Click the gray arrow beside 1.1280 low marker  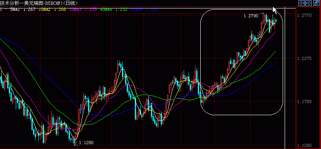point(76,145)
